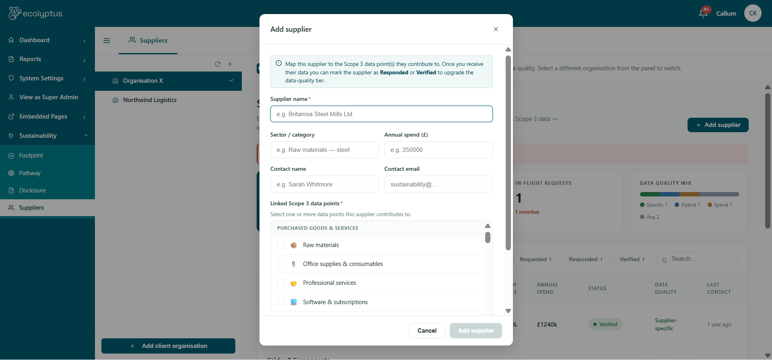Focus the Contact name field
This screenshot has width=772, height=360.
pyautogui.click(x=325, y=184)
